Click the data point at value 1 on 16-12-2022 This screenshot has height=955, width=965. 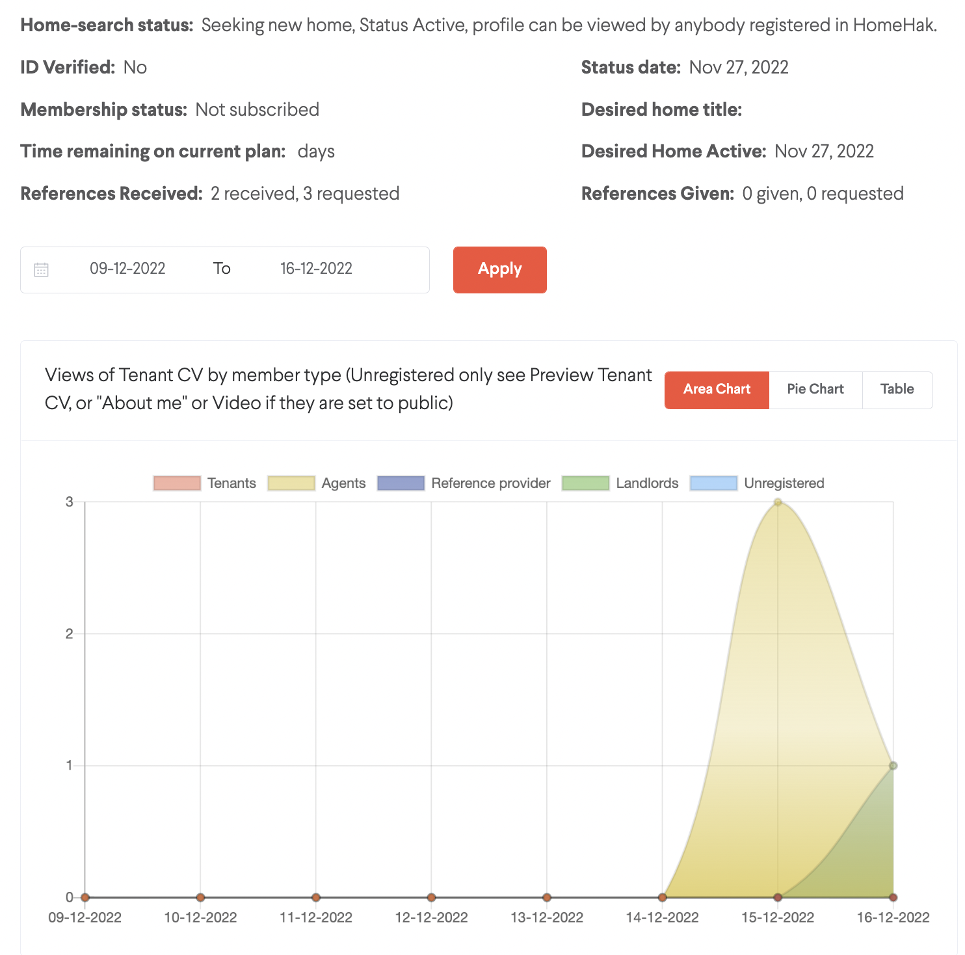click(893, 766)
